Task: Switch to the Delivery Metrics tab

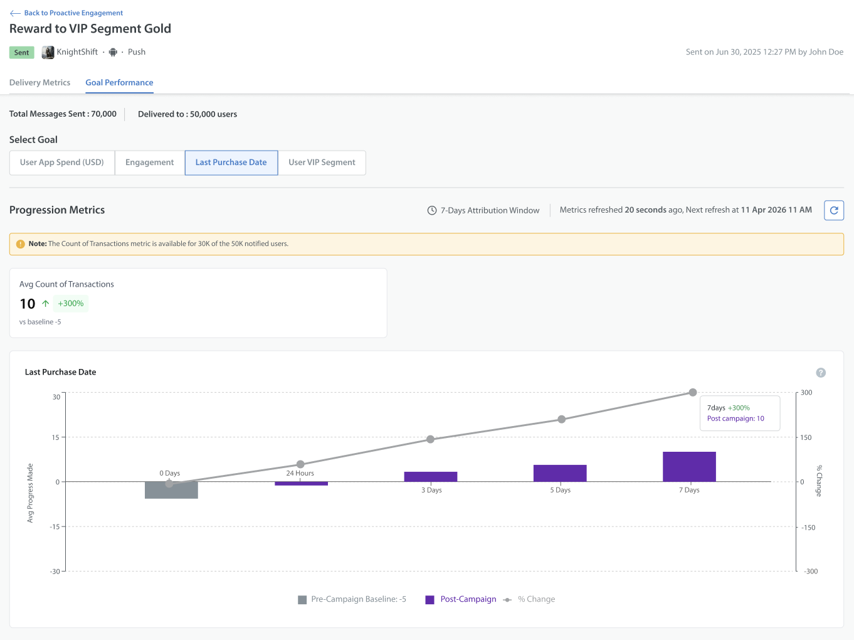Action: point(40,83)
